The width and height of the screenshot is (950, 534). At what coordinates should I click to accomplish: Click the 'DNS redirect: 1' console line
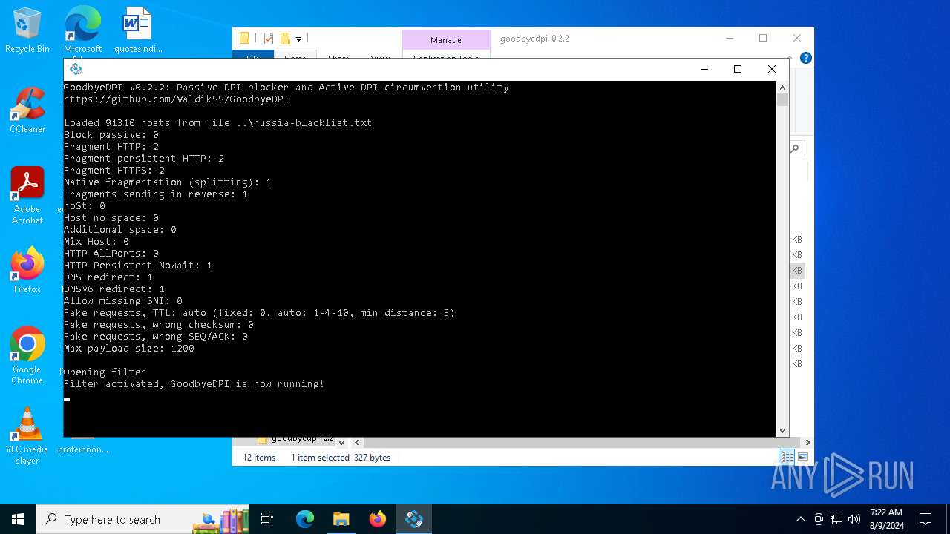pos(108,277)
